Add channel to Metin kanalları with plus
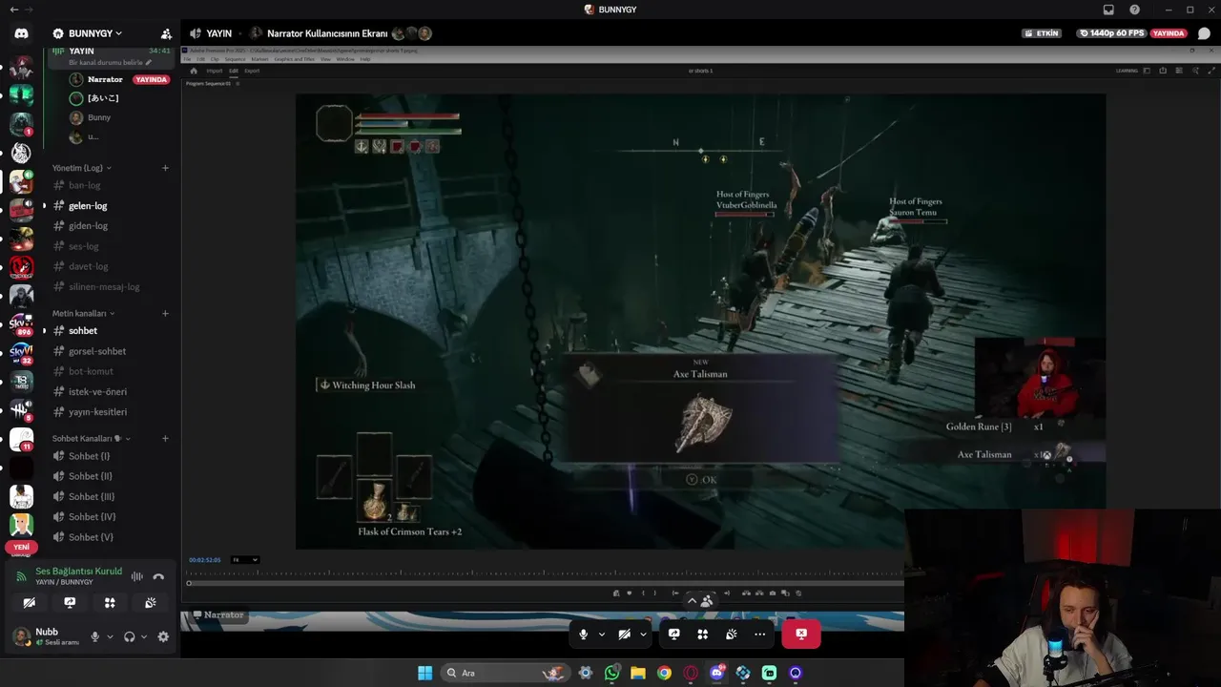Viewport: 1221px width, 687px height. [165, 313]
